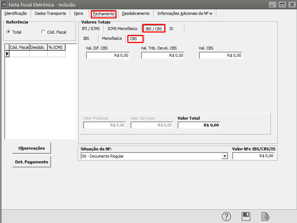Click the first Cód. Fiscal grid cell
The width and height of the screenshot is (297, 223).
(x=19, y=54)
